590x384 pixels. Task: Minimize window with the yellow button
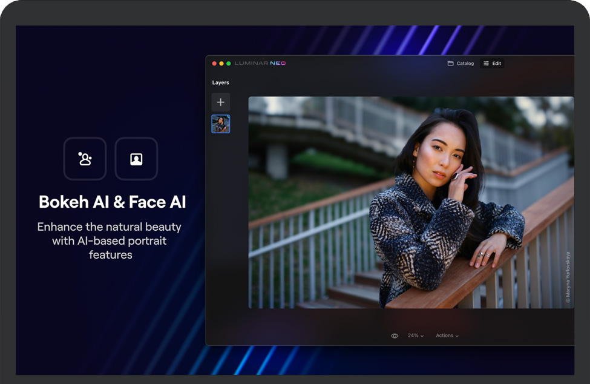[221, 64]
